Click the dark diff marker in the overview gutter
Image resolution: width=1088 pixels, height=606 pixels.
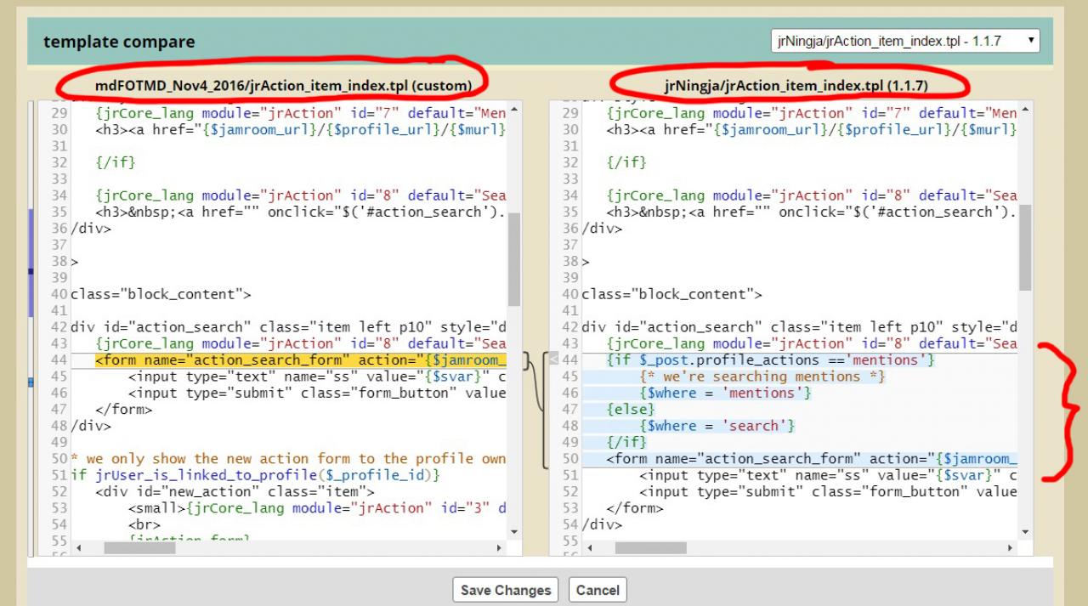click(31, 271)
